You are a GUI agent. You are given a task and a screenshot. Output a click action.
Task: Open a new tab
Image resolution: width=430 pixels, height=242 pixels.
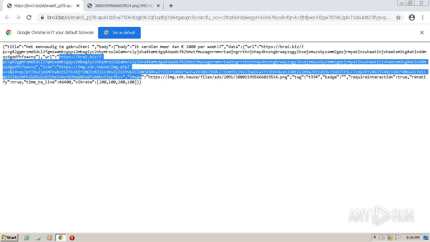point(171,6)
